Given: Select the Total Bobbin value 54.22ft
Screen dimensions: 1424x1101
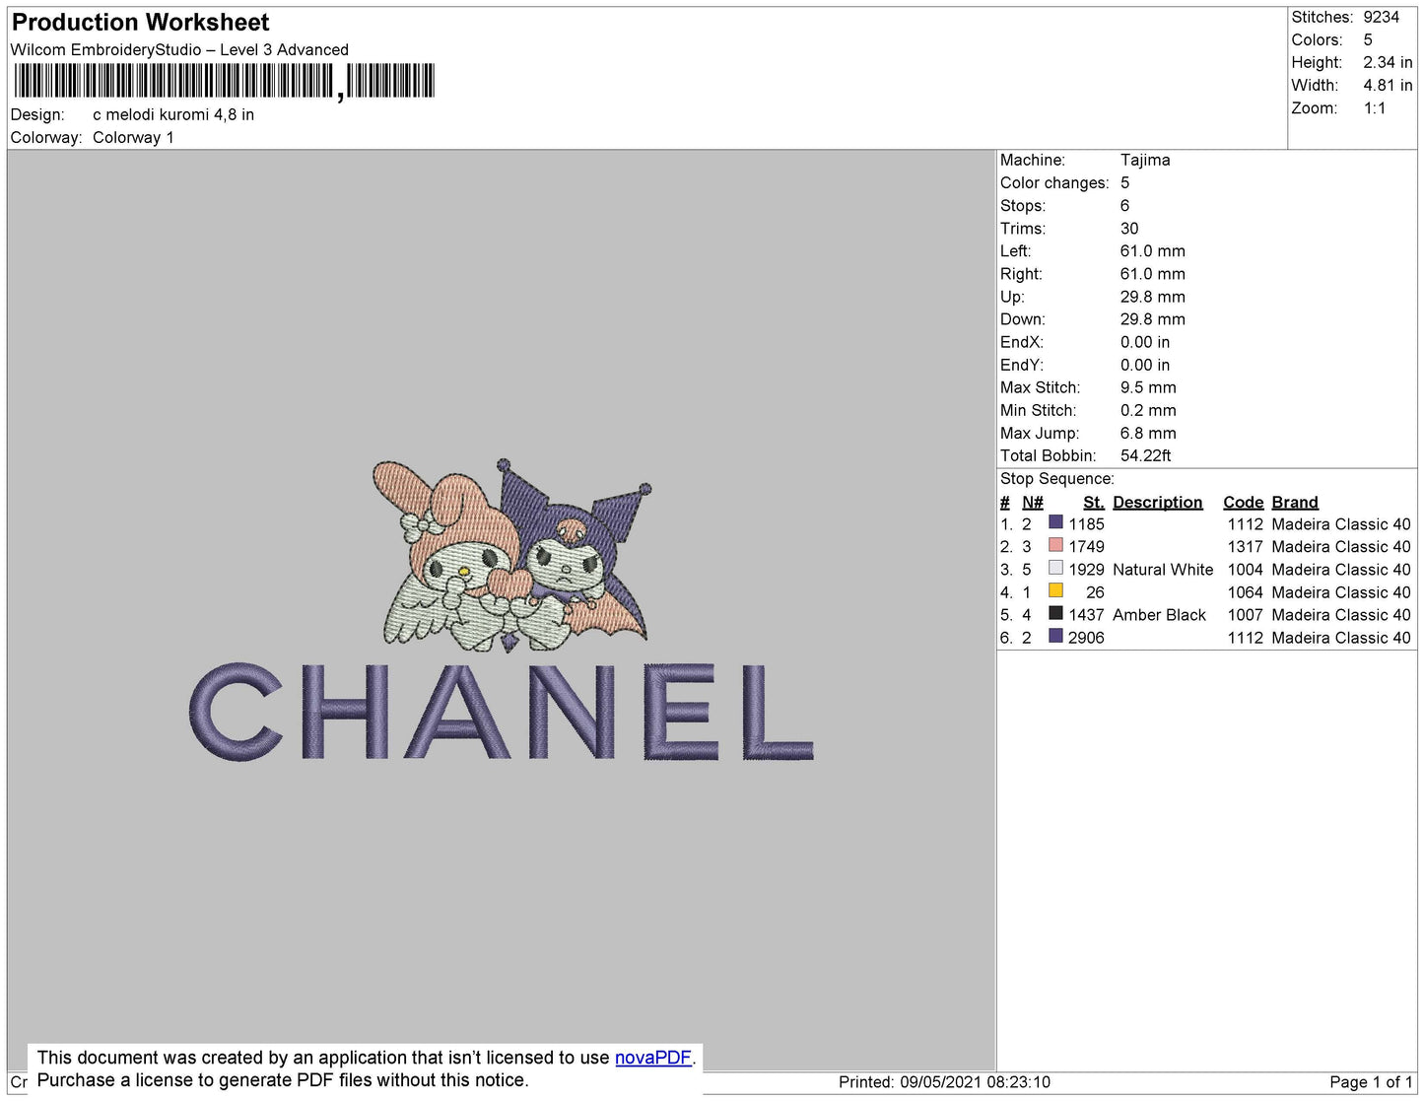Looking at the screenshot, I should point(1146,454).
